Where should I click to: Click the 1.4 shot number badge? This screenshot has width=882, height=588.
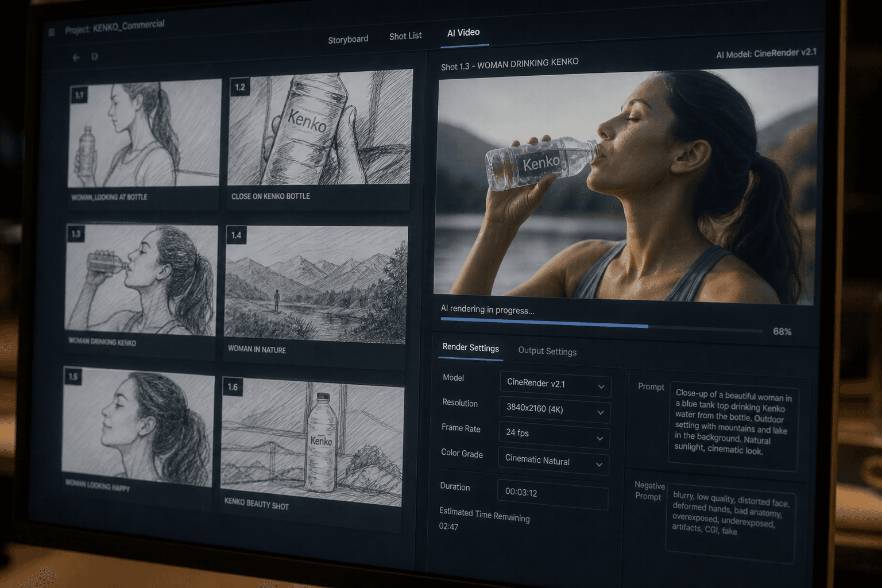tap(237, 235)
